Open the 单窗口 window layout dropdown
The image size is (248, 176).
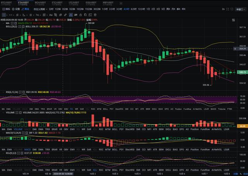click(240, 9)
